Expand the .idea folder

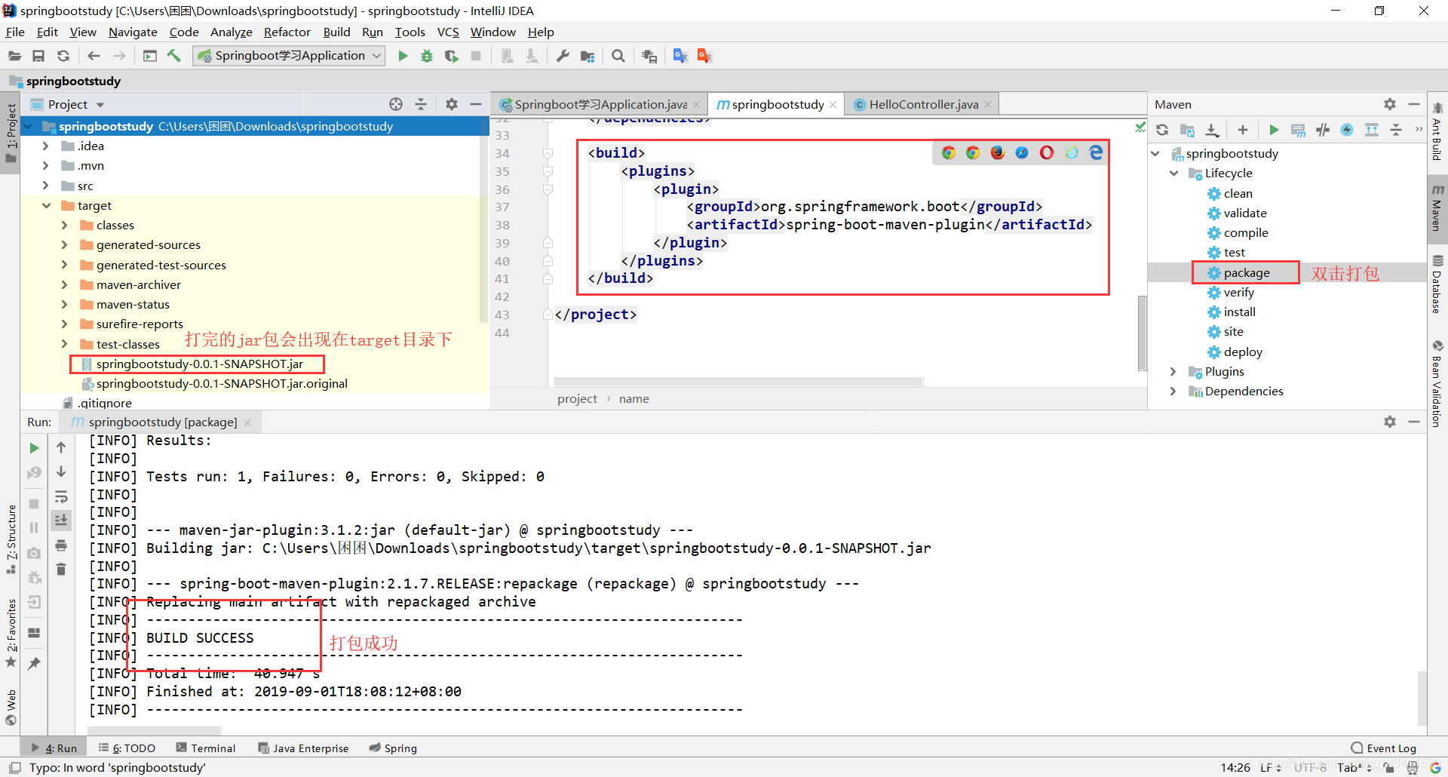point(45,146)
